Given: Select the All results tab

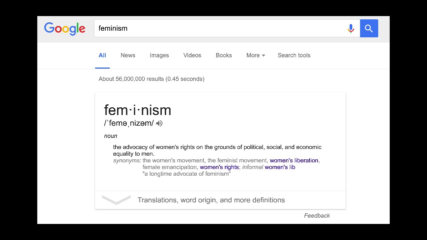Looking at the screenshot, I should click(x=102, y=55).
